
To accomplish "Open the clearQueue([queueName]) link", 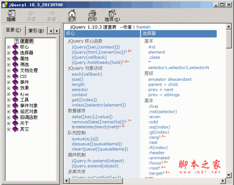I will tap(100, 149).
